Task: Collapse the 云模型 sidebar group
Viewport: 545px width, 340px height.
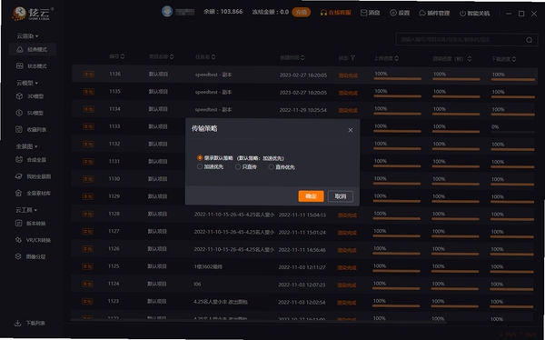Action: (27, 83)
